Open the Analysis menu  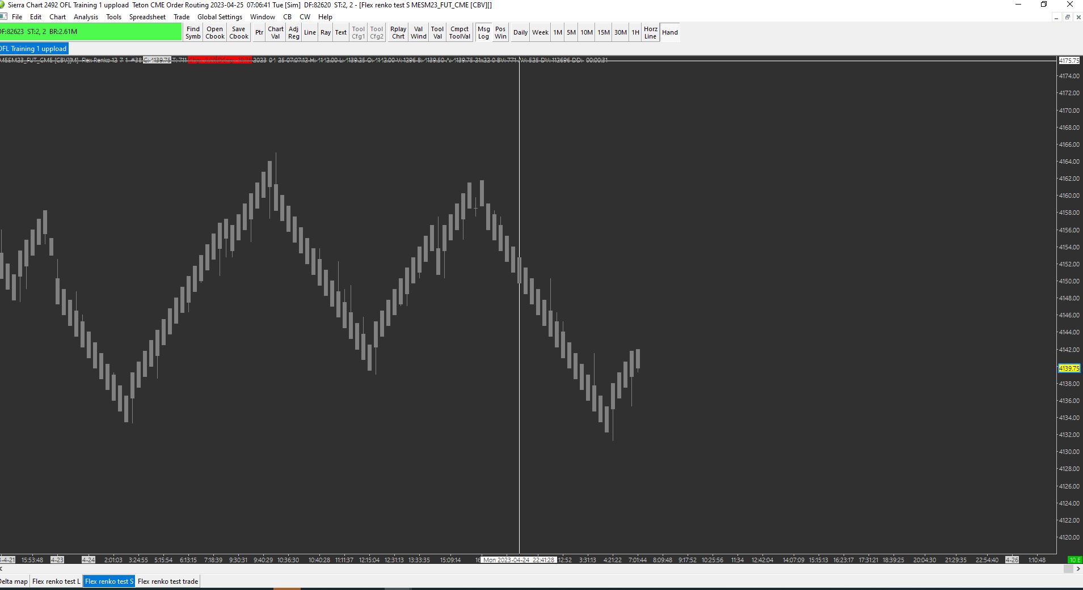click(x=86, y=17)
